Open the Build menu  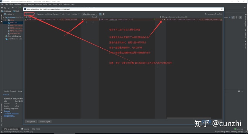[45, 4]
